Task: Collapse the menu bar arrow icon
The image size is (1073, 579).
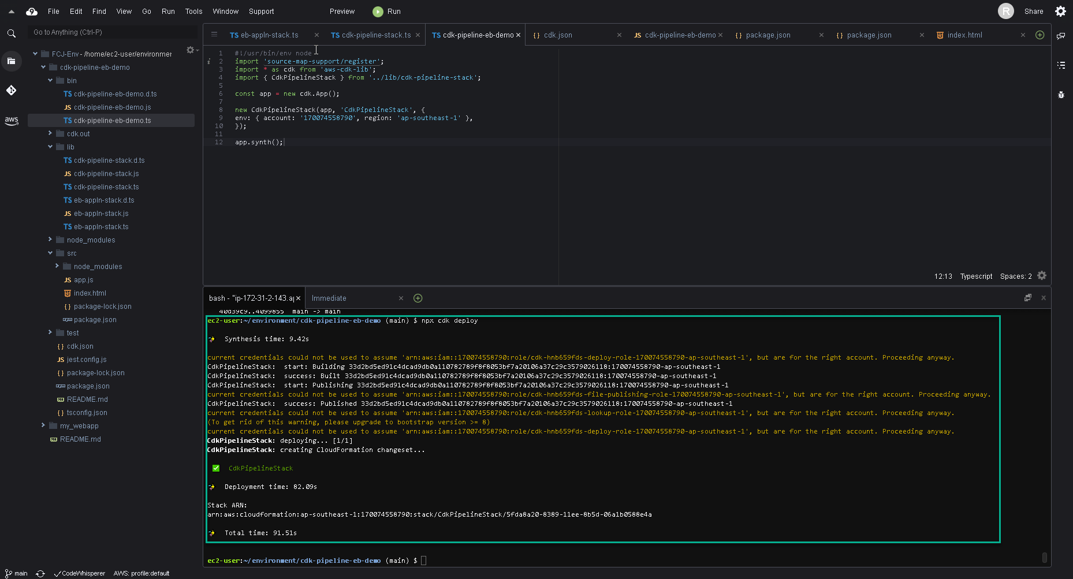Action: (11, 12)
